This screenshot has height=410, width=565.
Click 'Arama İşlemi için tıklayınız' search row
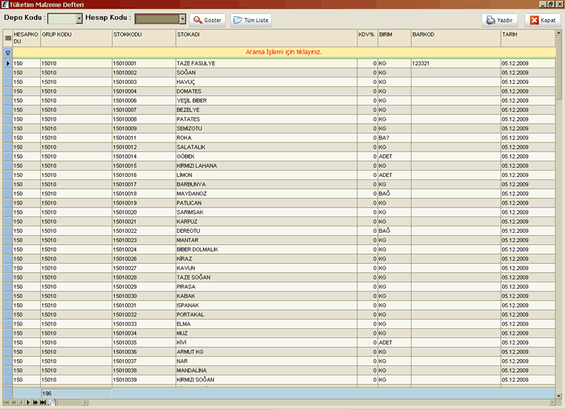[x=284, y=52]
